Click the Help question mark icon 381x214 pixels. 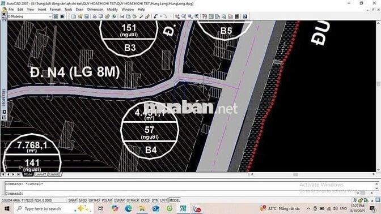[245, 16]
